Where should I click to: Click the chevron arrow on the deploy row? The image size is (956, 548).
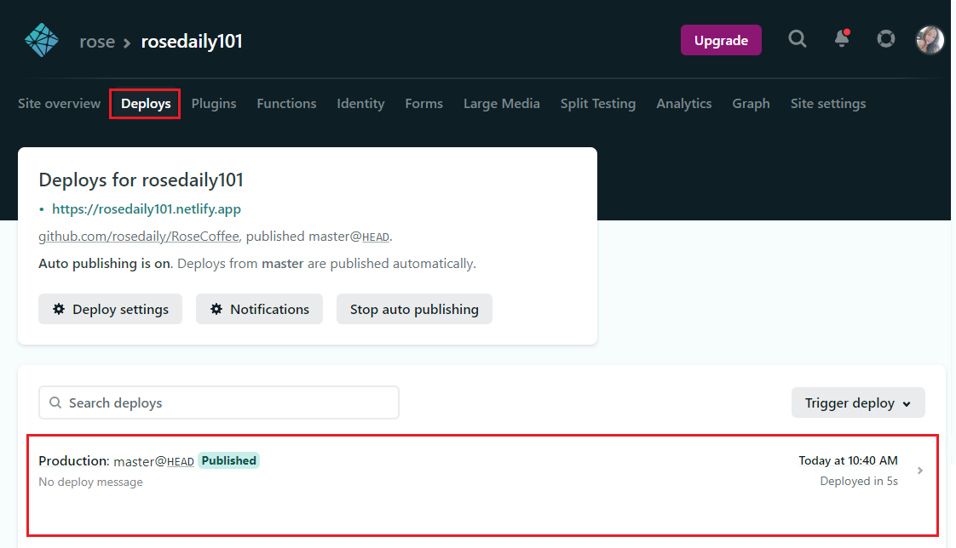(920, 471)
